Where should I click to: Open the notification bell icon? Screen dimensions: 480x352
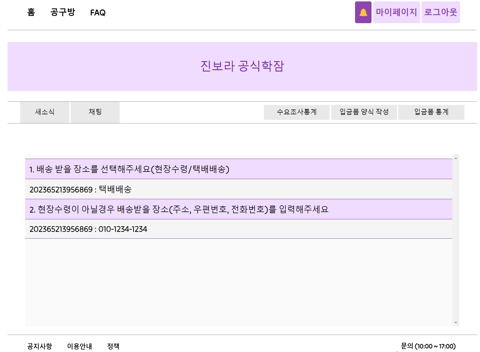(363, 12)
